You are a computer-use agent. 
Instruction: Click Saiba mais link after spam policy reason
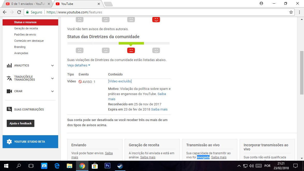(137, 96)
